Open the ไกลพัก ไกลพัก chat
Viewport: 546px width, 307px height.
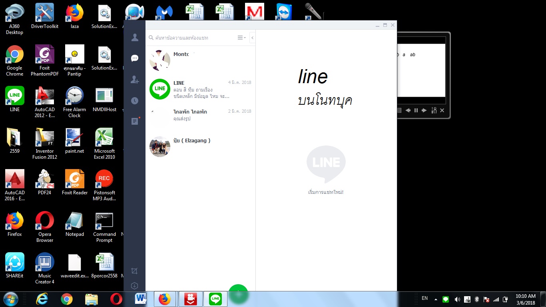200,118
